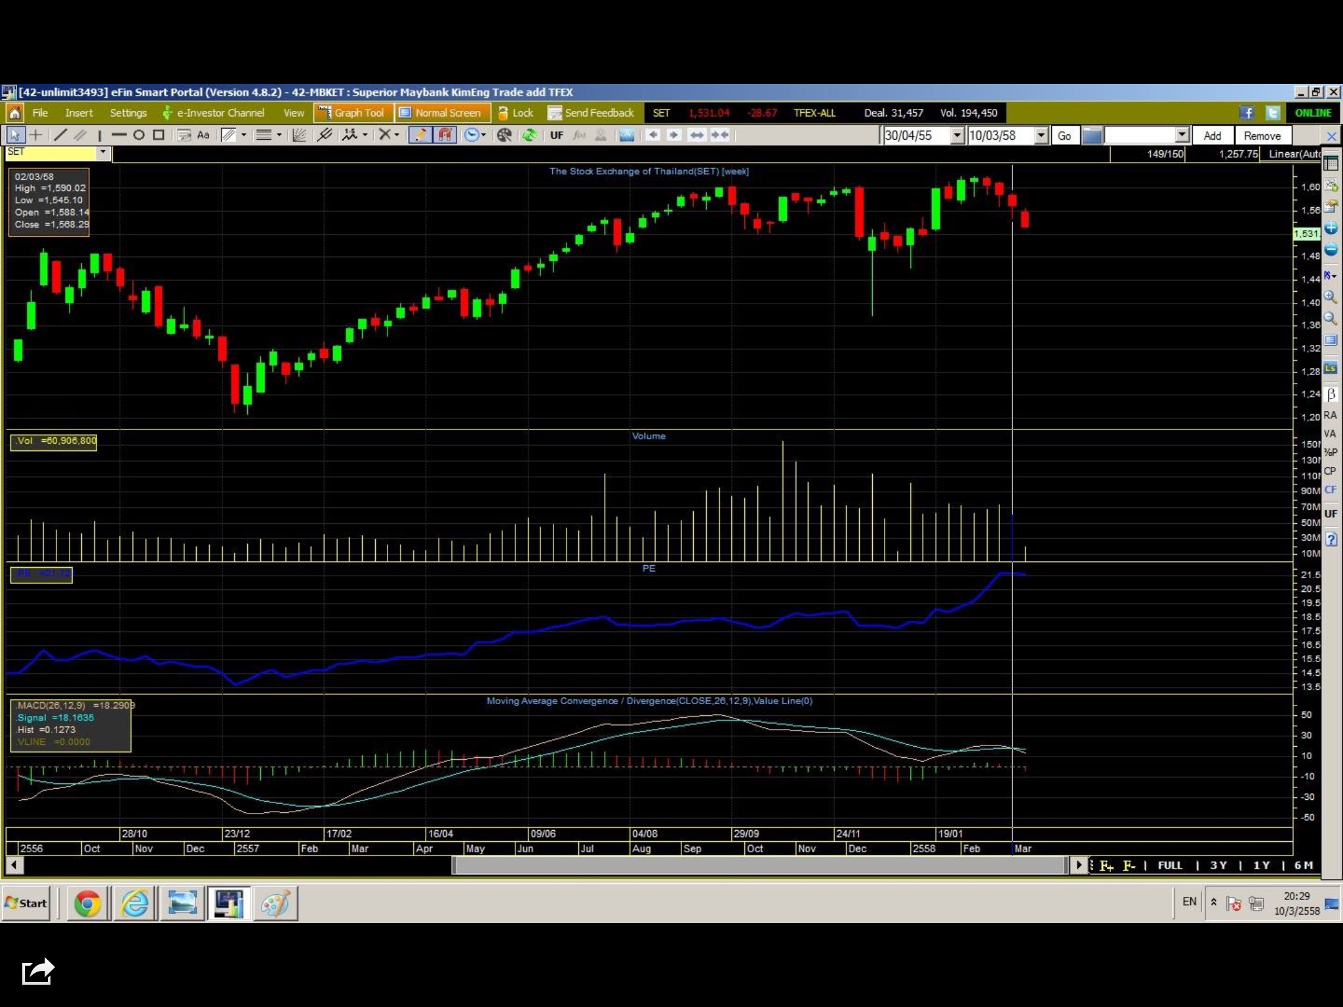
Task: Click the green refresh chart icon
Action: pyautogui.click(x=529, y=135)
